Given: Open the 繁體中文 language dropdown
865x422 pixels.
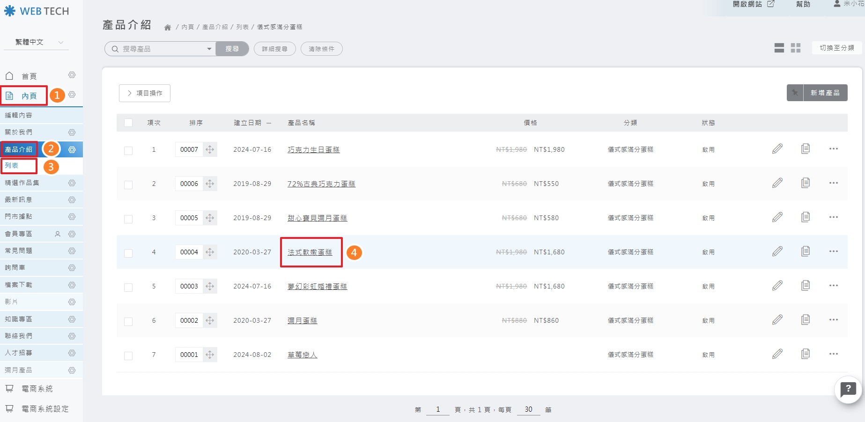Looking at the screenshot, I should tap(36, 42).
